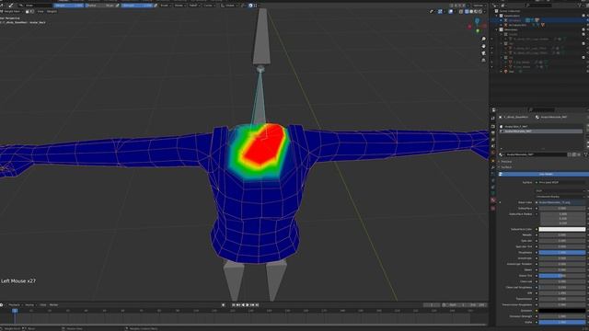Viewport: 589px width, 331px height.
Task: Adjust the brush Strength slider
Action: click(137, 6)
